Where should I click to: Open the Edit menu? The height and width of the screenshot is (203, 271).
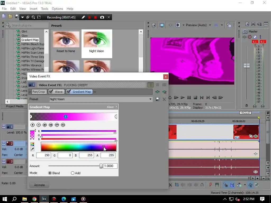point(13,9)
